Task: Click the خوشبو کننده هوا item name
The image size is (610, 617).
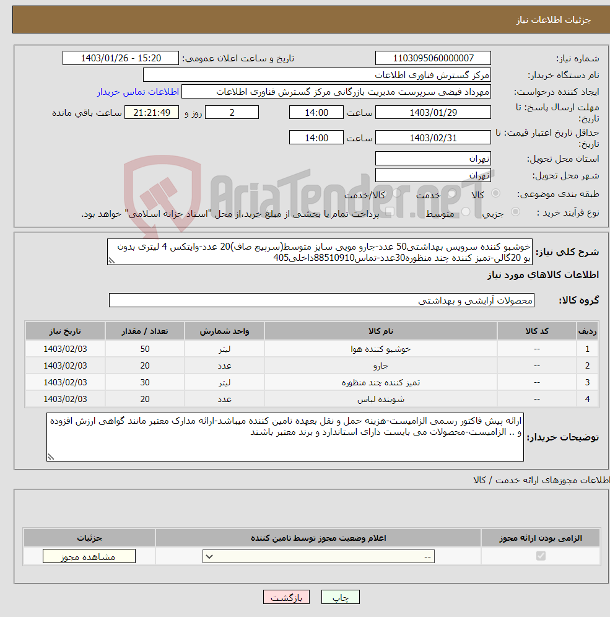Action: click(381, 349)
